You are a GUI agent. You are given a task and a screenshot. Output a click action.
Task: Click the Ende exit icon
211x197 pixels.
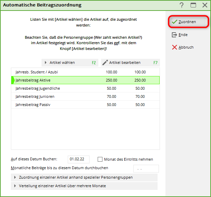point(174,35)
